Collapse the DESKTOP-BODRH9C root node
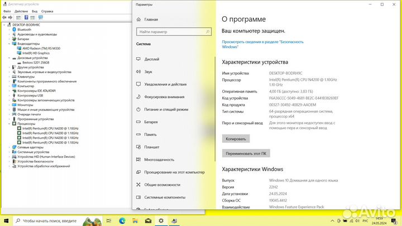Viewport: 402px width, 226px height. click(x=4, y=25)
